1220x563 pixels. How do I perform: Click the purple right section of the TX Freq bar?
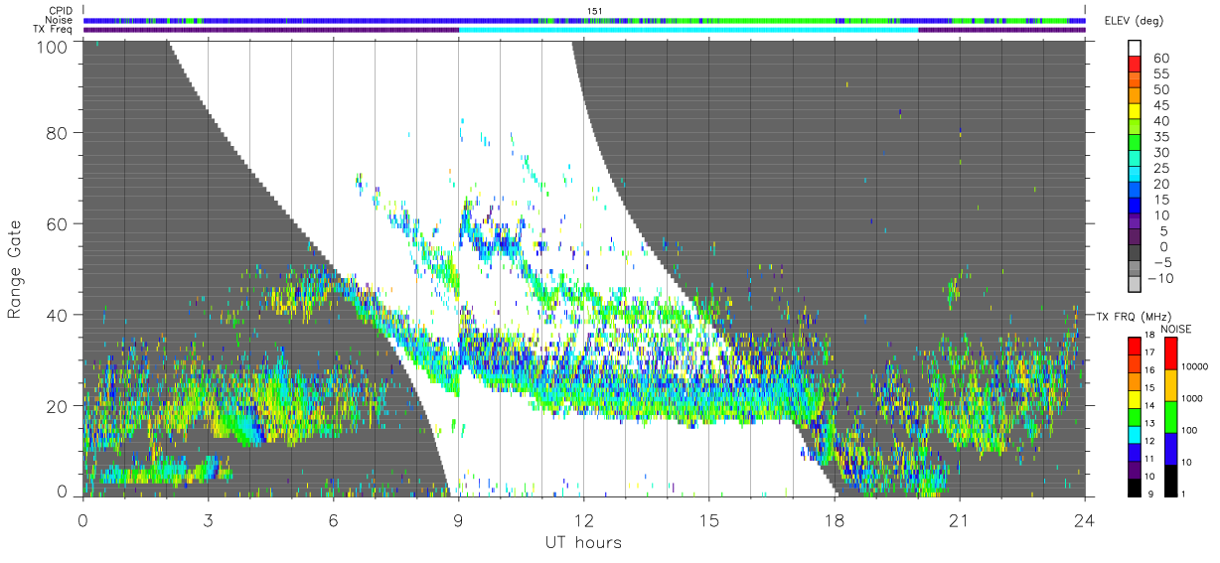1001,30
